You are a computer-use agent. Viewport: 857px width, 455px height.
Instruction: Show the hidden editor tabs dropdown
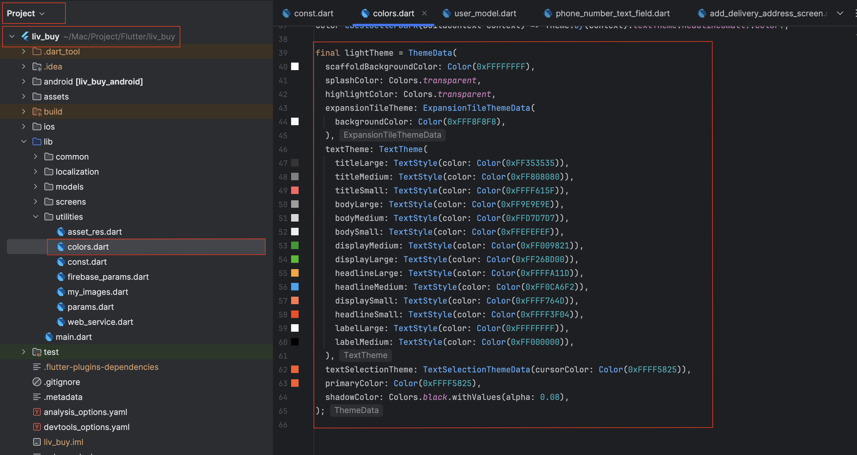click(x=840, y=13)
